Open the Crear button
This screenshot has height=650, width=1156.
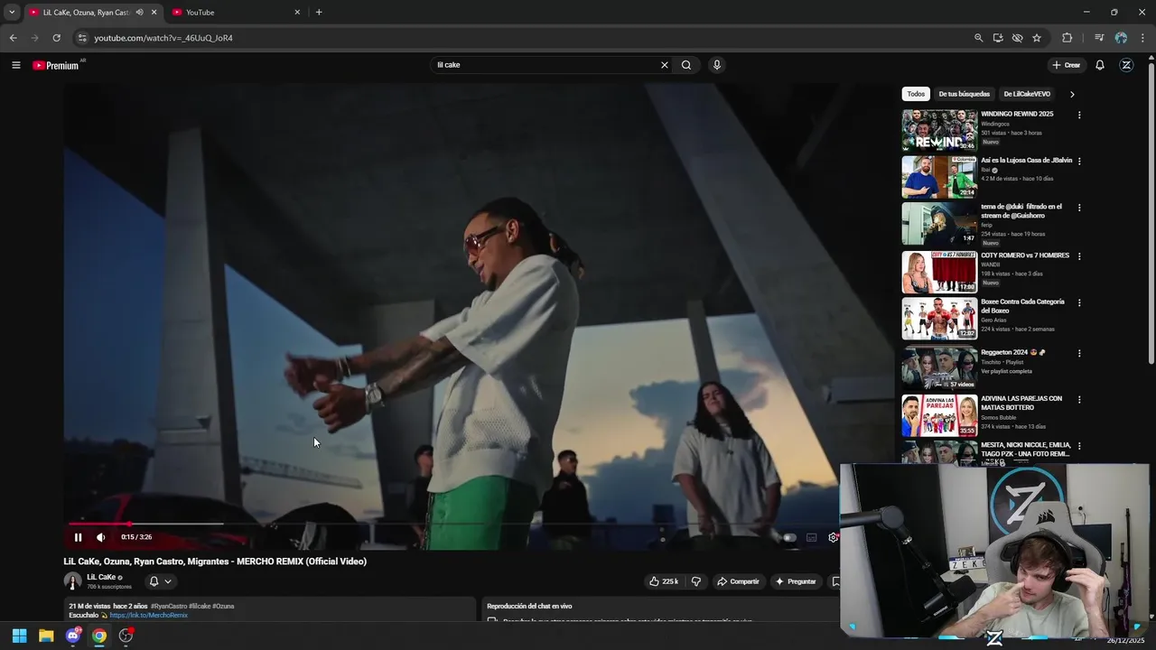click(1066, 65)
